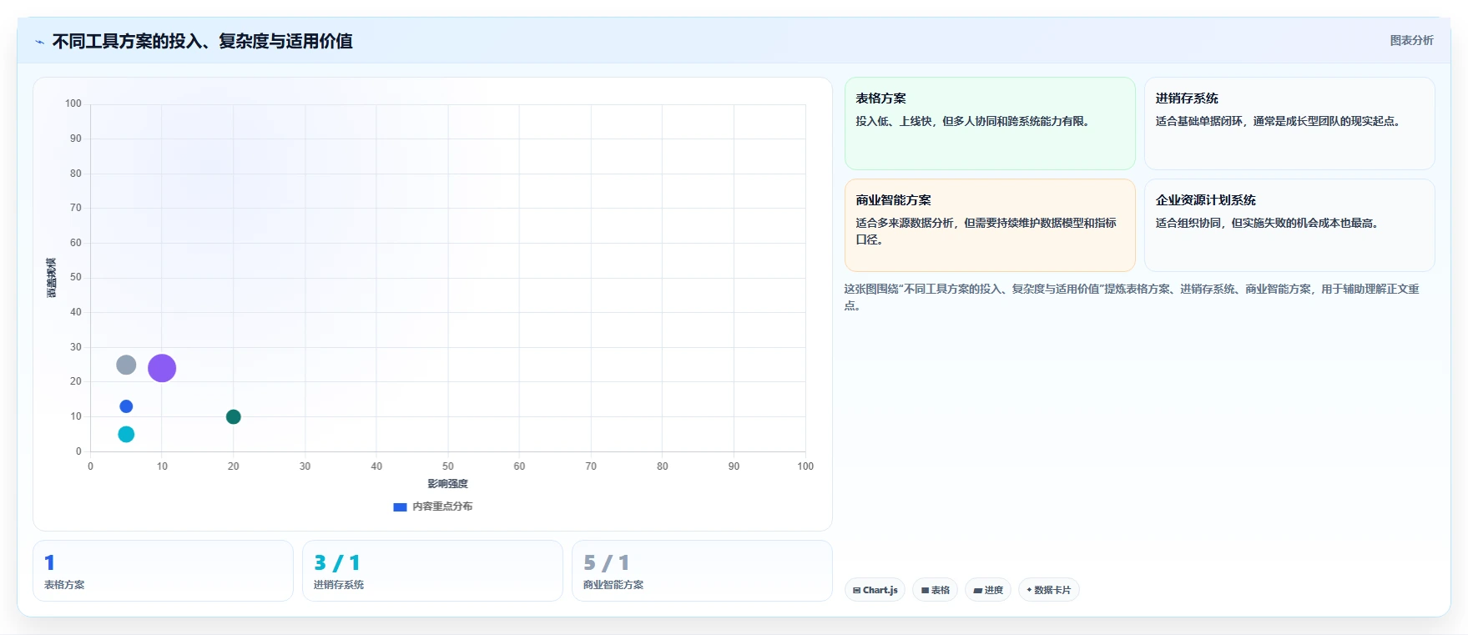
Task: Click the header title 不同工具方案的投入、复杂度与适用价值
Action: coord(202,41)
